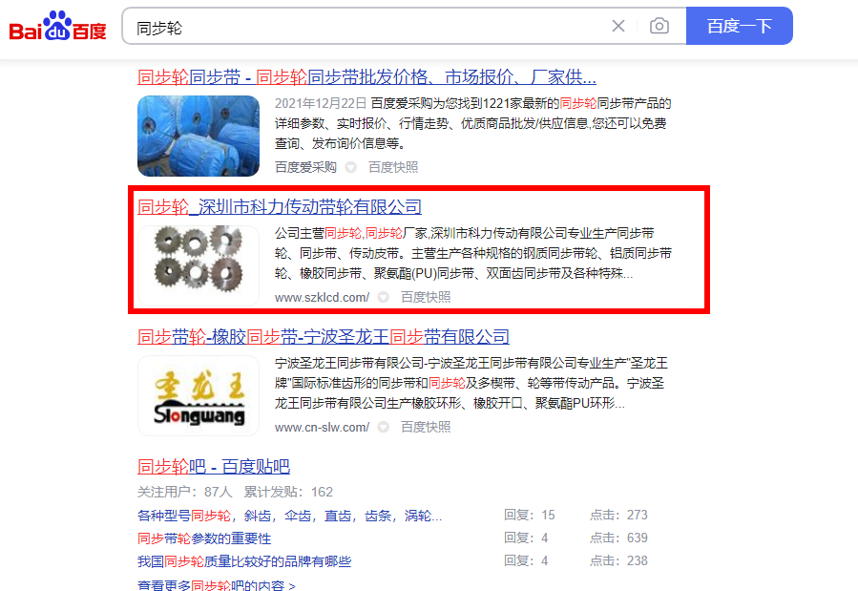Expand dropdown icon next to 百度爱采购
858x591 pixels.
coord(351,167)
